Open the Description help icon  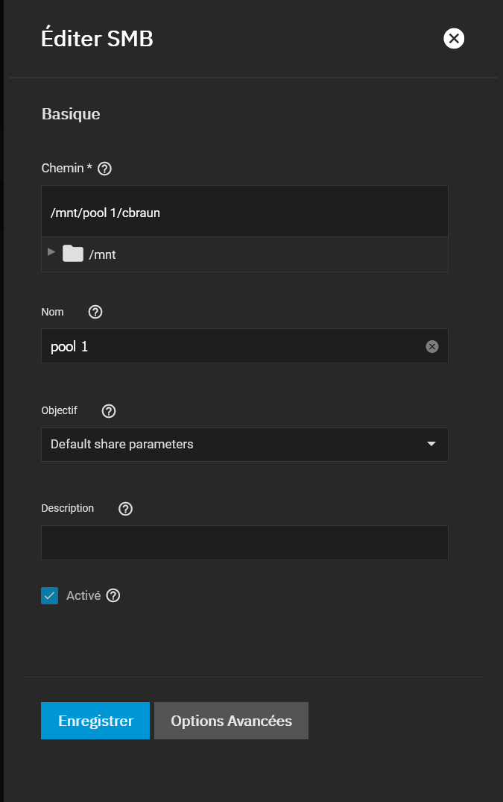click(126, 508)
